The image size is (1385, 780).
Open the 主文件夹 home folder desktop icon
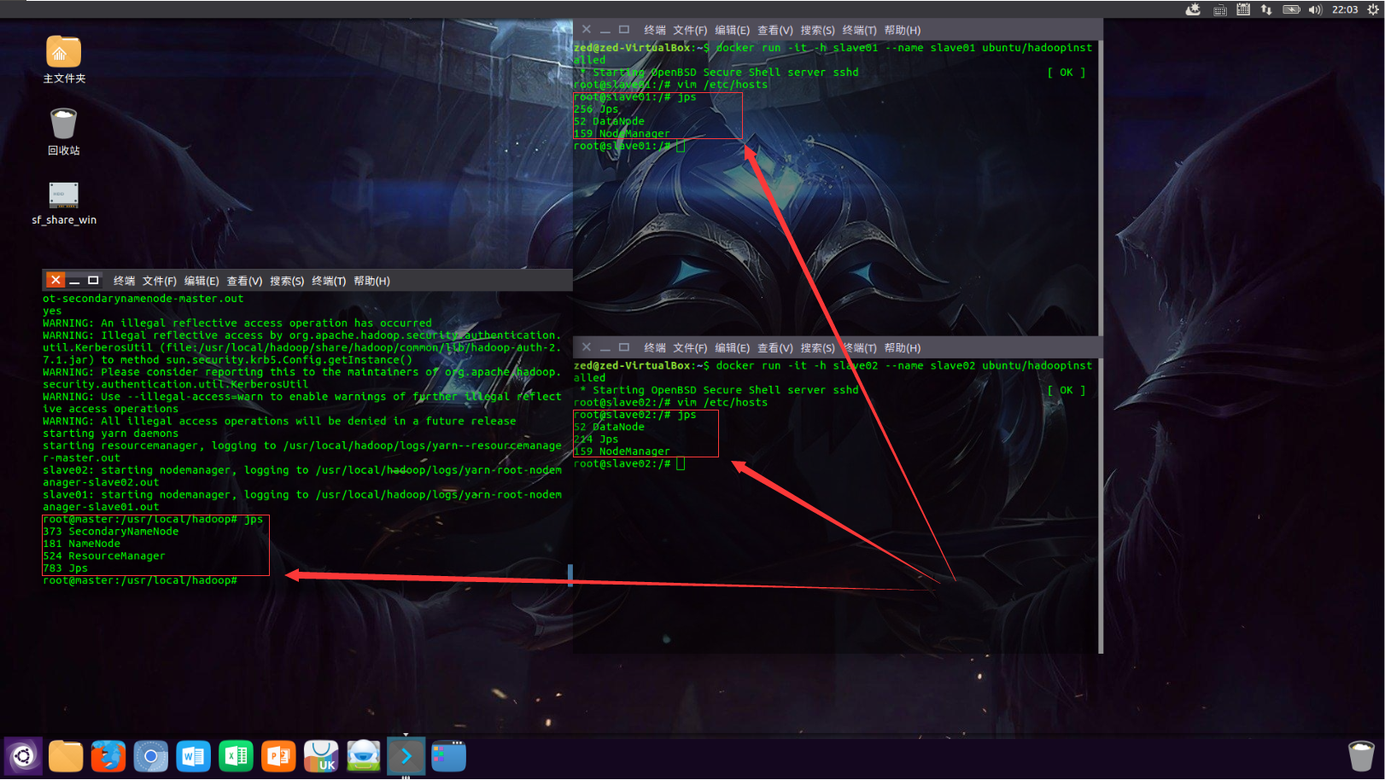point(64,60)
